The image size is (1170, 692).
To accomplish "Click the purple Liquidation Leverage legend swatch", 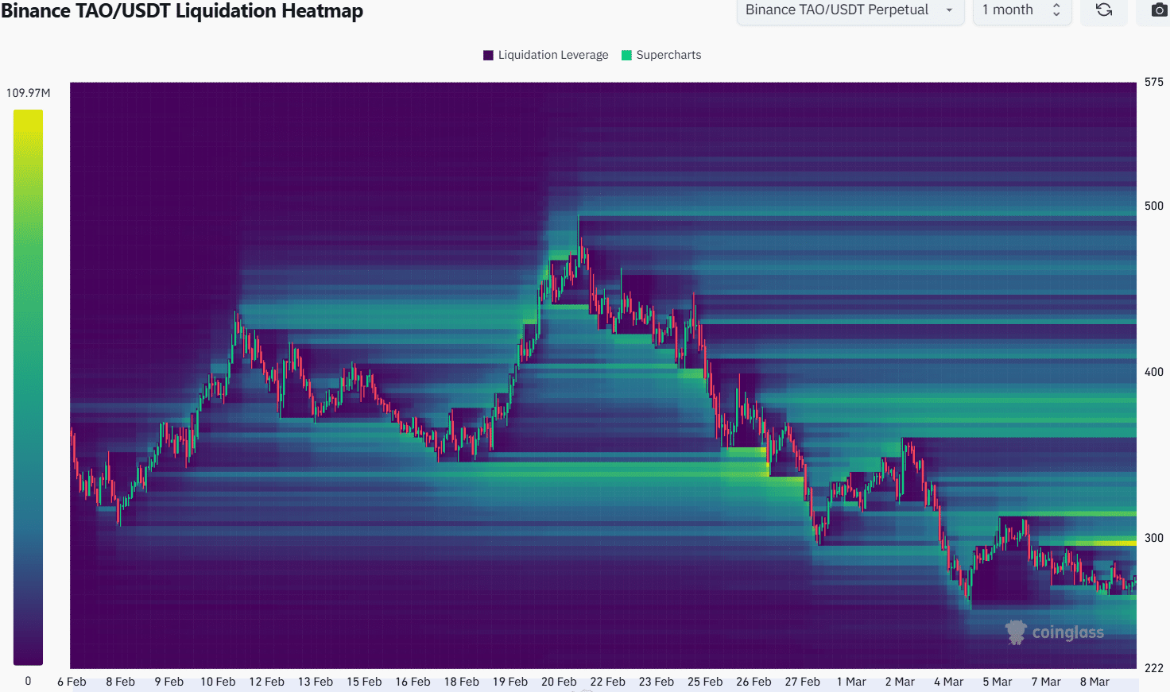I will (488, 55).
